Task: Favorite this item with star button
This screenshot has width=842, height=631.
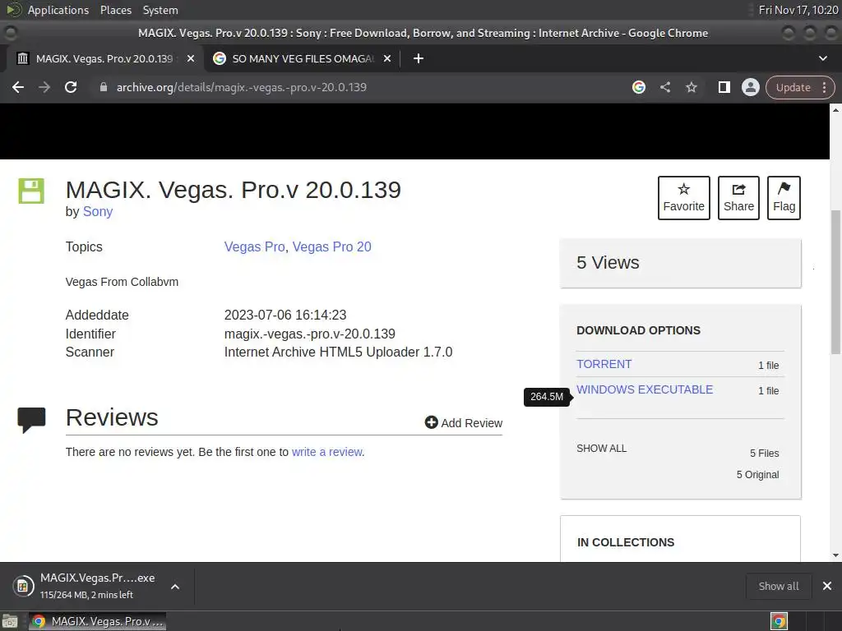Action: (683, 198)
